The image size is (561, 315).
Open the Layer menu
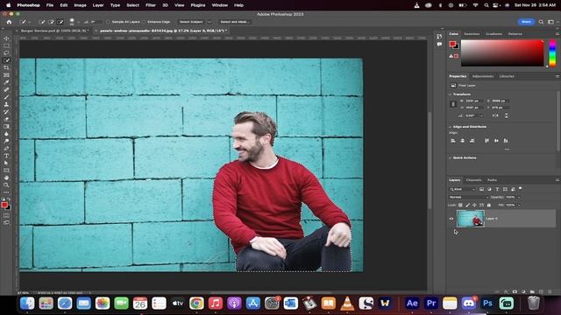(98, 5)
